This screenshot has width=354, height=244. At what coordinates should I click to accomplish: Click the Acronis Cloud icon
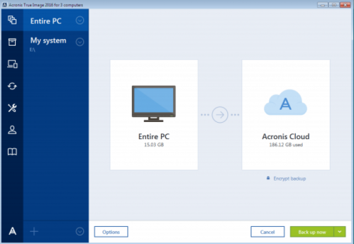pyautogui.click(x=286, y=102)
